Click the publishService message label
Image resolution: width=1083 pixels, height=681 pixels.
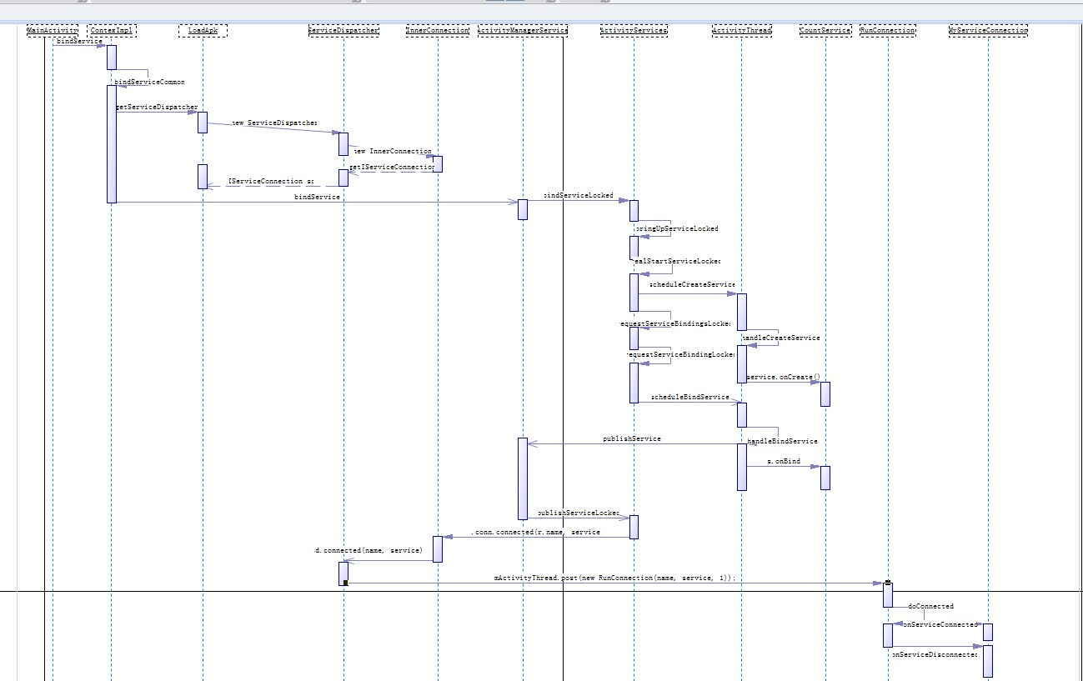tap(632, 438)
